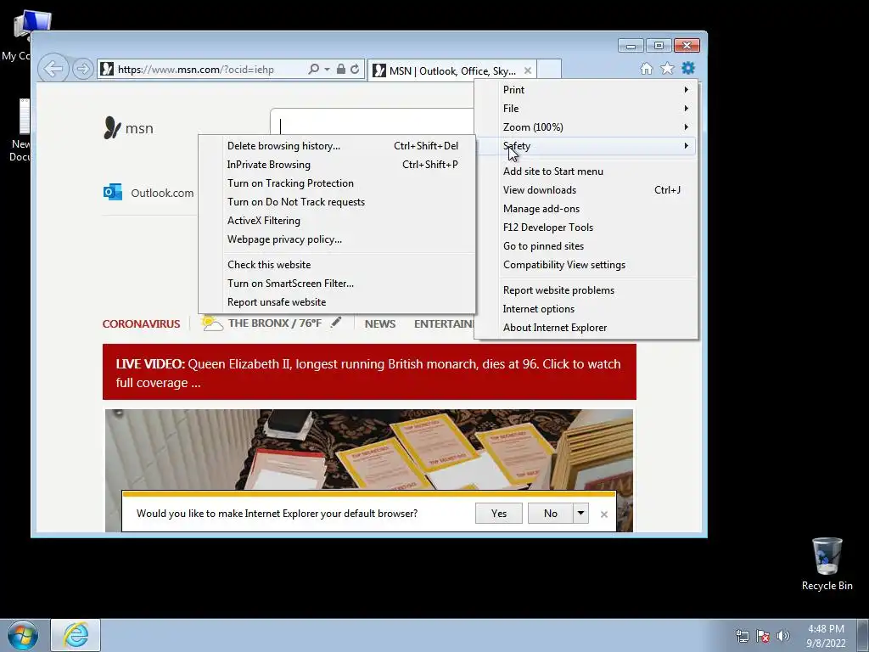Turn on Do Not Track requests

pos(337,202)
